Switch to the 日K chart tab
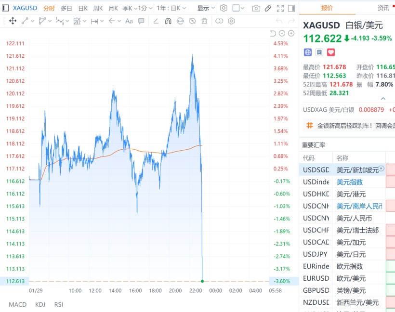Viewport: 395px width, 312px height. pos(83,8)
